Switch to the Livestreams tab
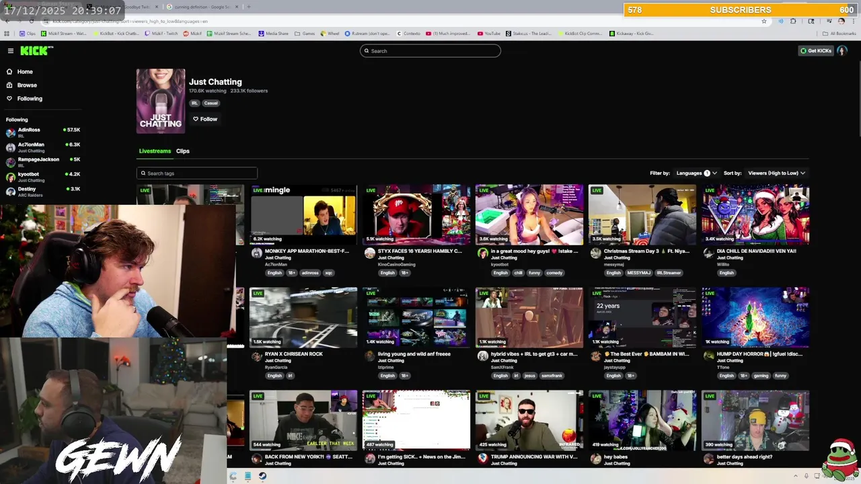The height and width of the screenshot is (484, 861). tap(155, 151)
